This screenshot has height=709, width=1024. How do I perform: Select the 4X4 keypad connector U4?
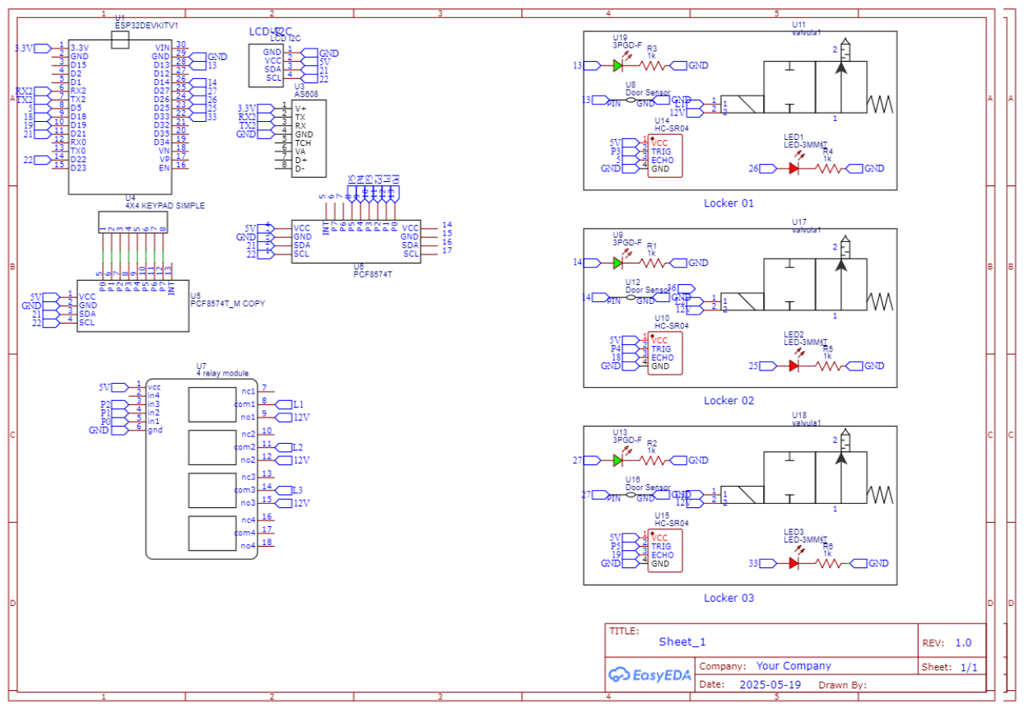(133, 221)
